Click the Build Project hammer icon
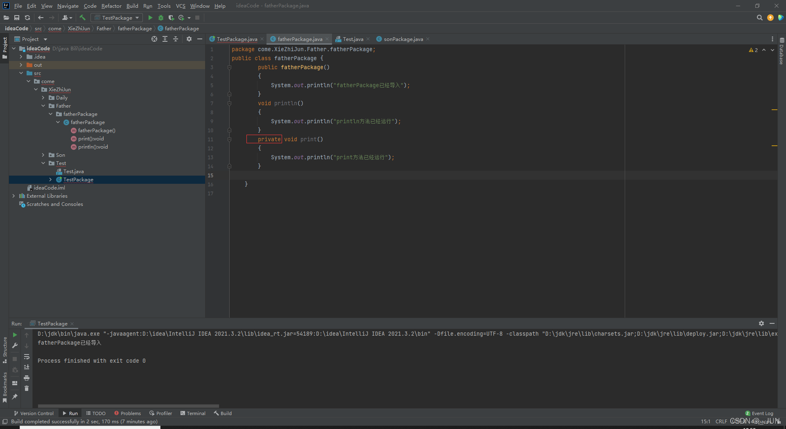Image resolution: width=786 pixels, height=429 pixels. tap(82, 18)
